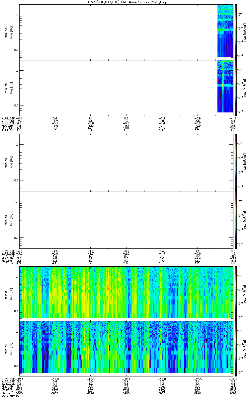The width and height of the screenshot is (249, 398).
Task: Click the X_RE_GSE row label below THA panels
Action: click(x=8, y=118)
